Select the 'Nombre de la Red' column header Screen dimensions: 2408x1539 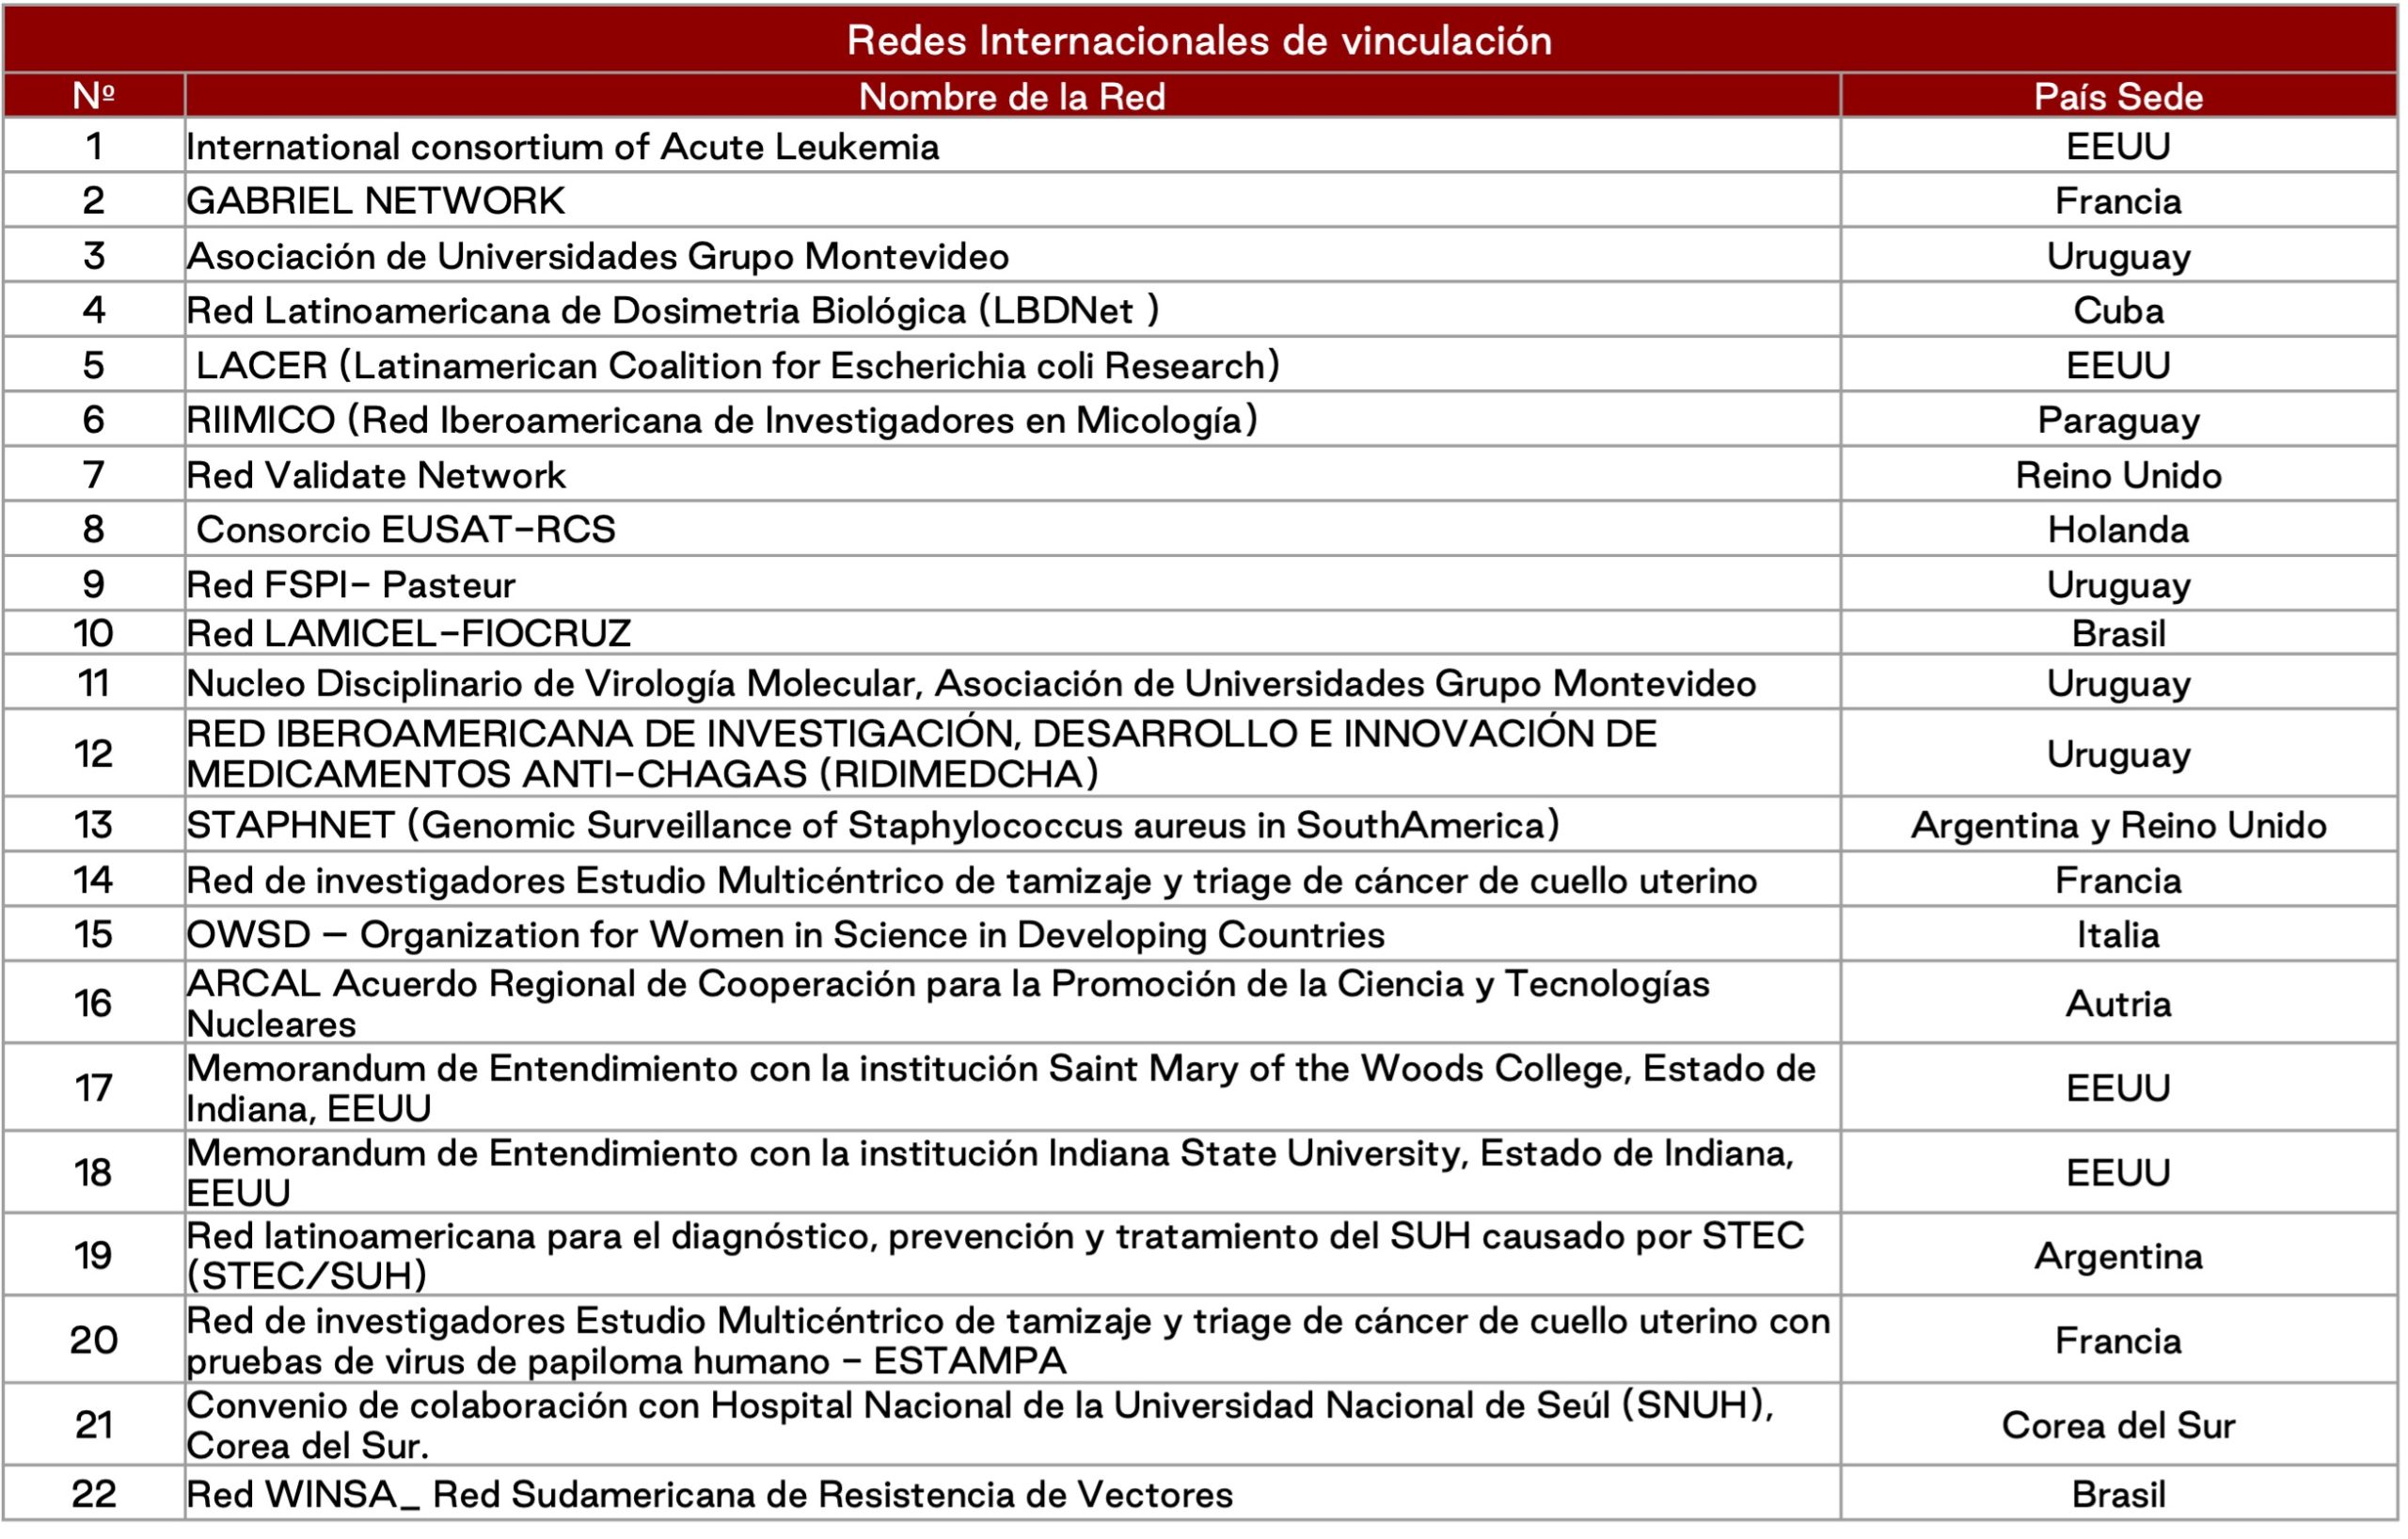(1011, 96)
